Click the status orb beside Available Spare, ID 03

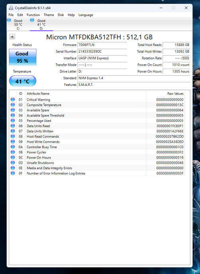click(x=13, y=110)
